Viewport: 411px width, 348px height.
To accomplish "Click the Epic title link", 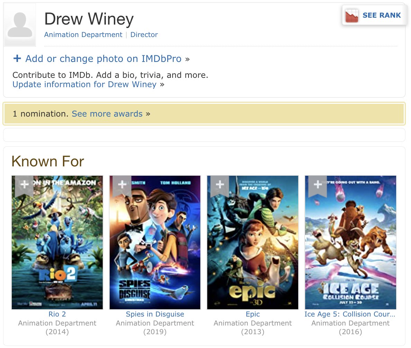I will click(253, 314).
